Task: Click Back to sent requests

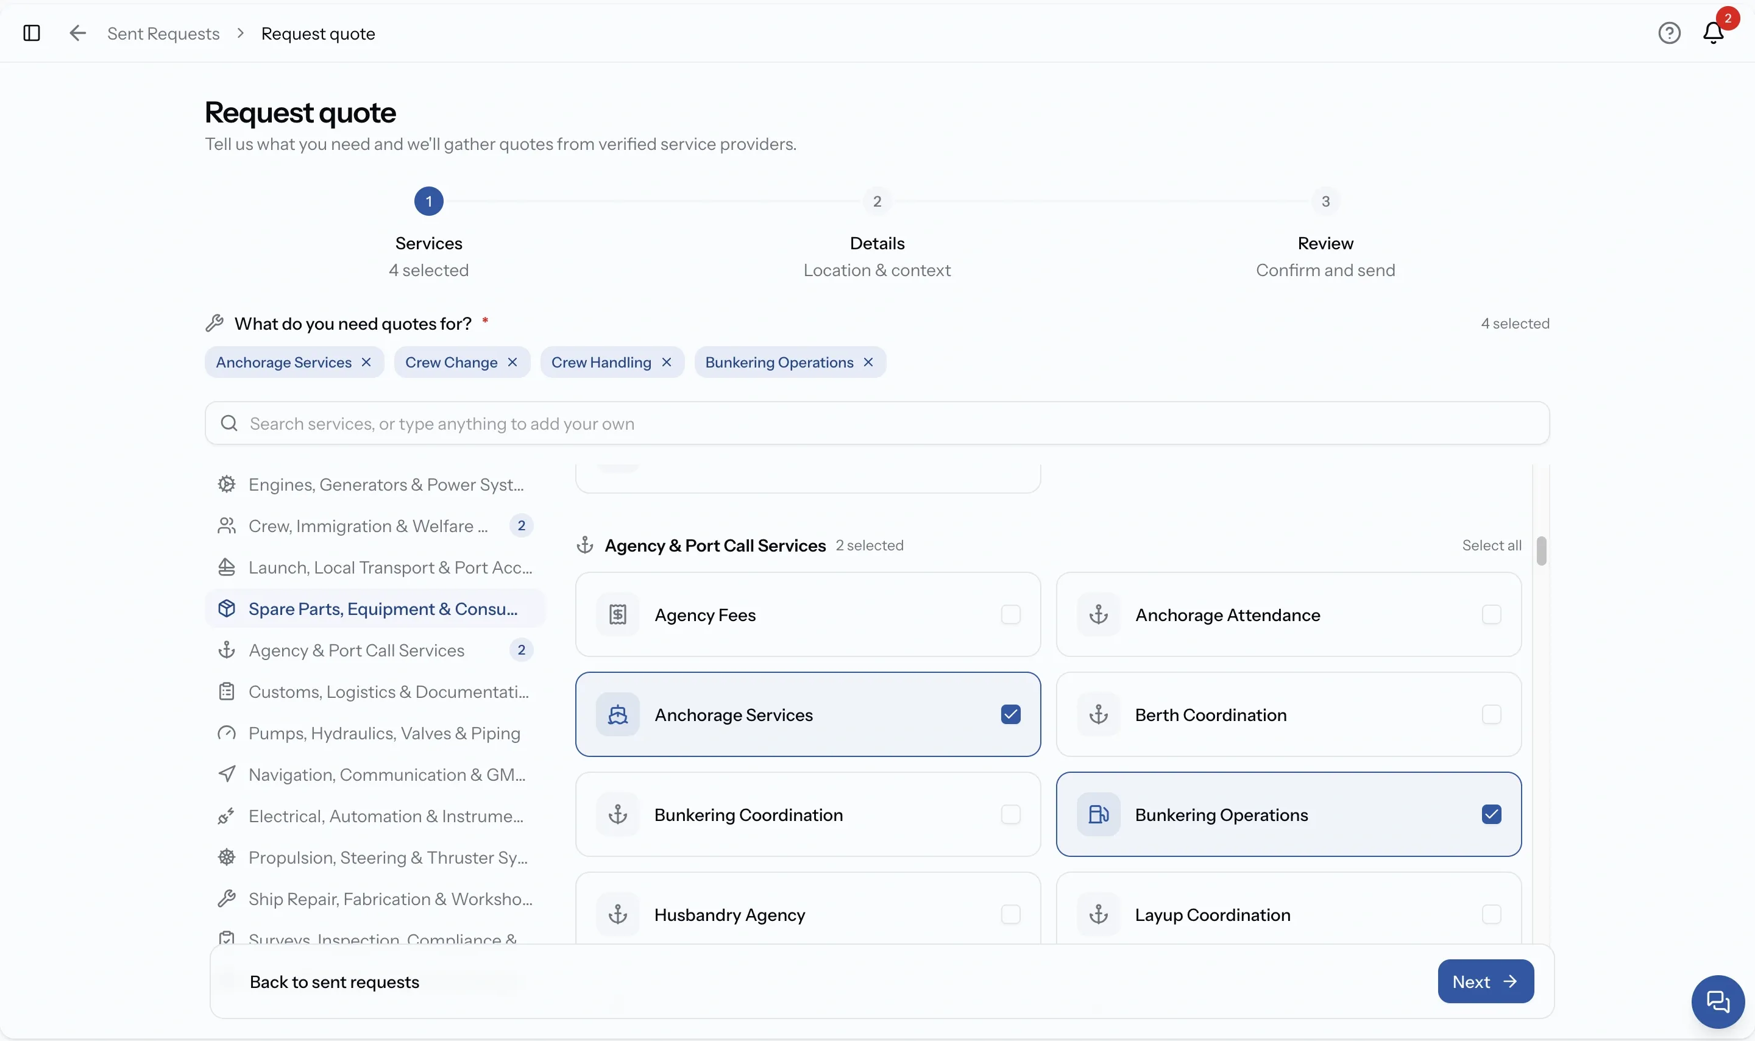Action: pos(335,982)
